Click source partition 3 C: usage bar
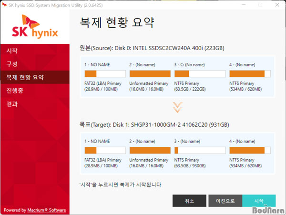This screenshot has width=286, height=215. coord(200,74)
